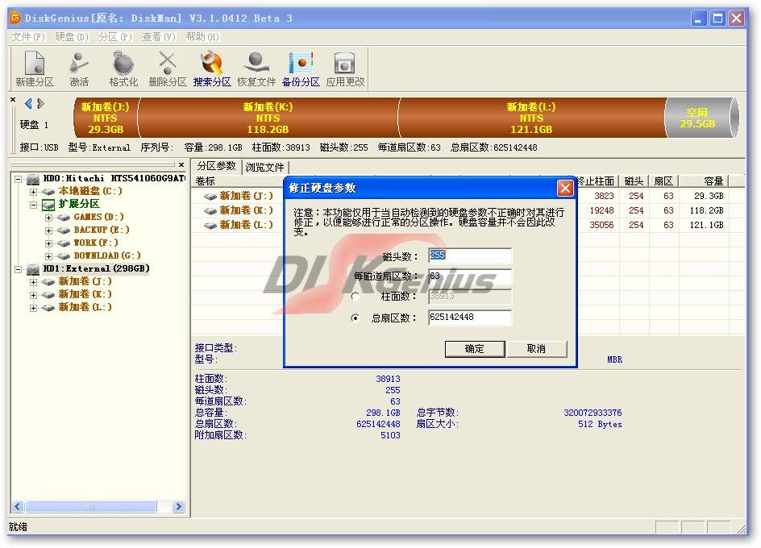Click the DiskGenius app icon in title bar
Viewport: 761px width, 548px height.
pos(15,18)
